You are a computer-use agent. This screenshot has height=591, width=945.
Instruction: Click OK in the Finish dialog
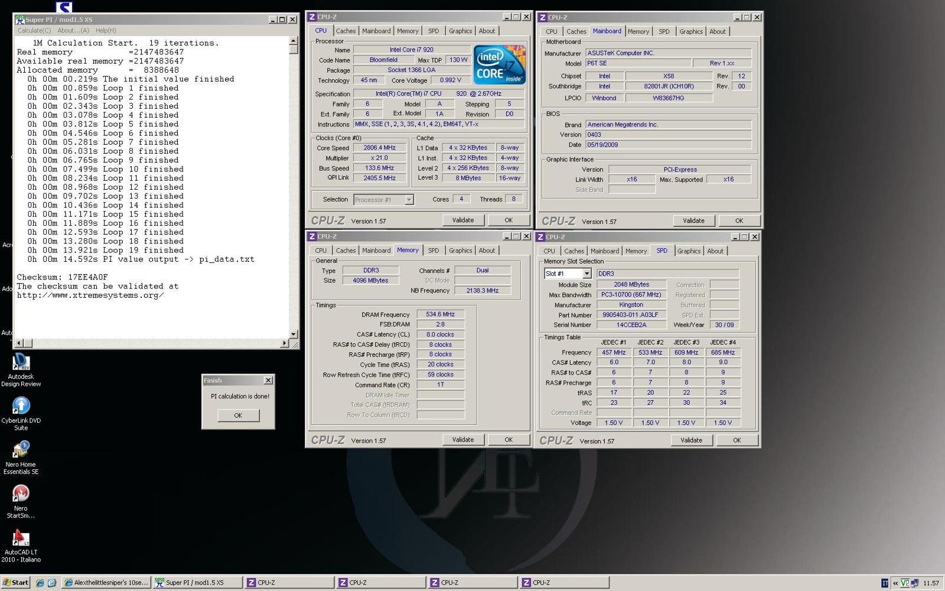[x=238, y=415]
